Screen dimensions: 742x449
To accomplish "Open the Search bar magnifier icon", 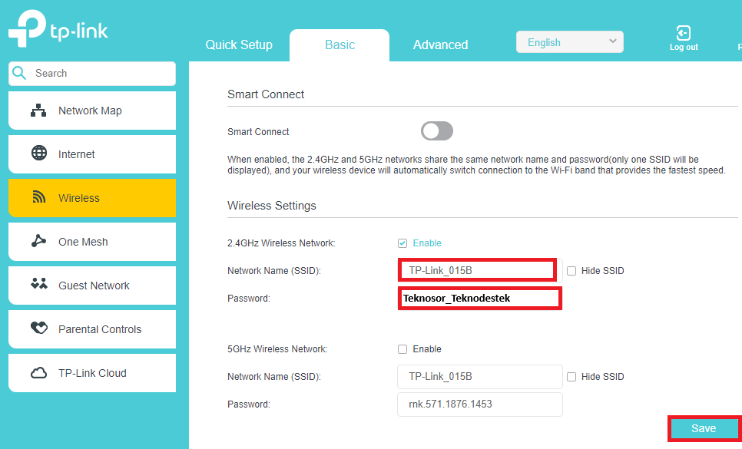I will [x=19, y=73].
